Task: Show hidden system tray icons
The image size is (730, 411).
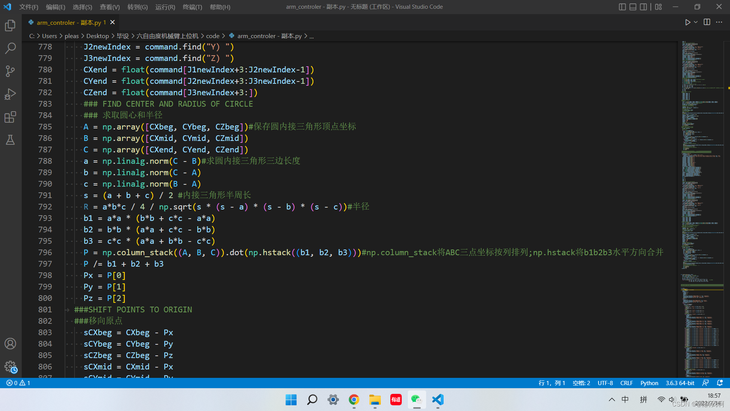Action: pyautogui.click(x=612, y=400)
